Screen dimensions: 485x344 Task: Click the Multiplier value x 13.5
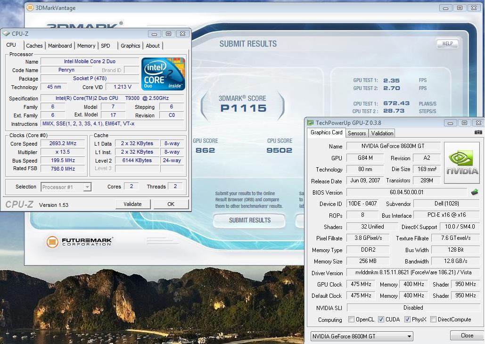point(63,152)
